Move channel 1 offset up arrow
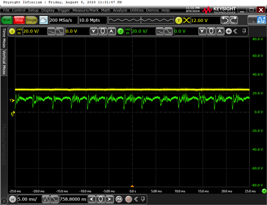Screen dimensions: 267x205 click(111, 31)
